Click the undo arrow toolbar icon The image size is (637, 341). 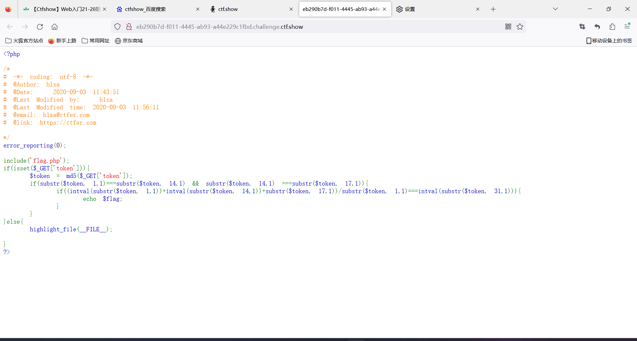[597, 27]
